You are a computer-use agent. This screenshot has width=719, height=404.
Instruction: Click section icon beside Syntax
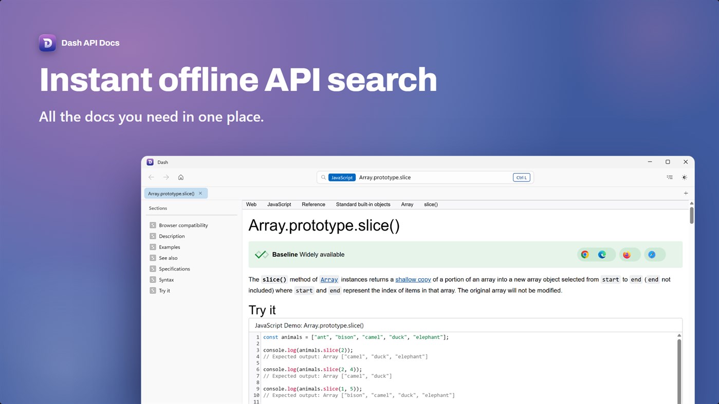(x=153, y=280)
